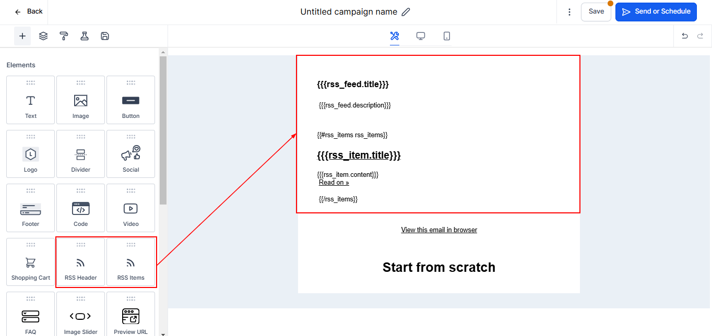Click the Untitled campaign name title
Image resolution: width=712 pixels, height=336 pixels.
[349, 11]
